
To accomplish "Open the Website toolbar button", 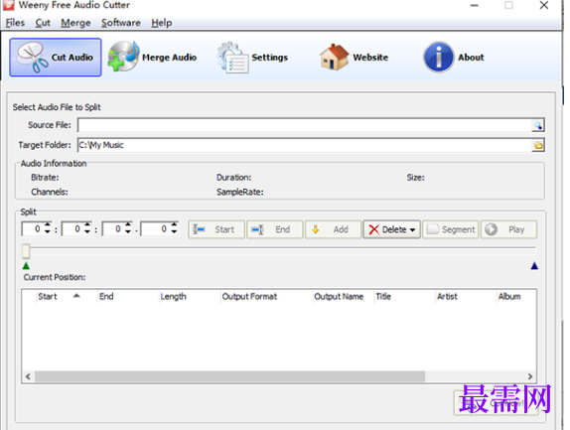I will [x=355, y=58].
